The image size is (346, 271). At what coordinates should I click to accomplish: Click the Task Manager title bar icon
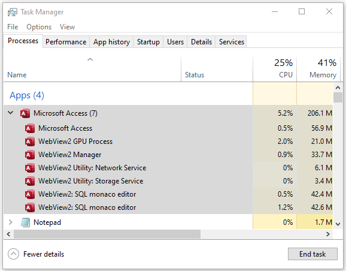tap(13, 12)
